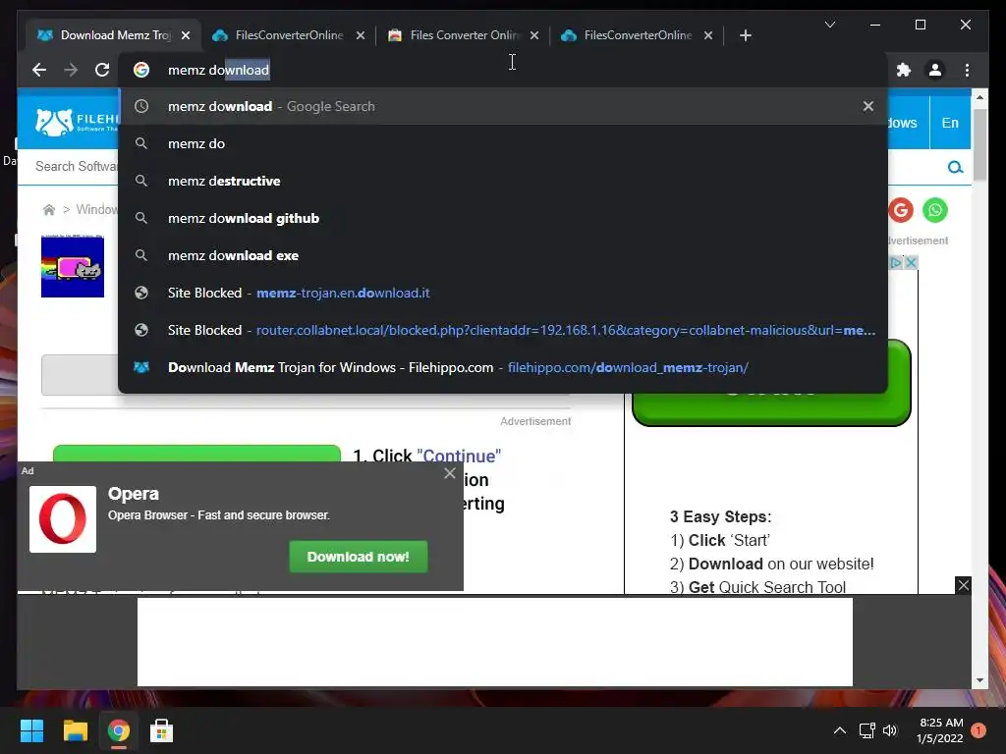Go back to the previous page
This screenshot has width=1006, height=754.
[x=39, y=70]
